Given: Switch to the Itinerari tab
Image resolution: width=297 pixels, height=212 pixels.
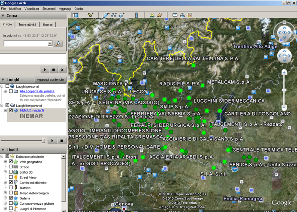Looking at the screenshot, I should (x=48, y=24).
